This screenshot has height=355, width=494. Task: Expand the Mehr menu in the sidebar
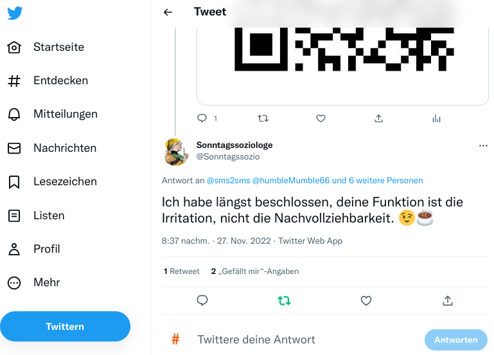pyautogui.click(x=14, y=283)
